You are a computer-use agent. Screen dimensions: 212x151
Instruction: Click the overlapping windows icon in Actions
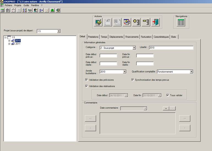click(127, 23)
